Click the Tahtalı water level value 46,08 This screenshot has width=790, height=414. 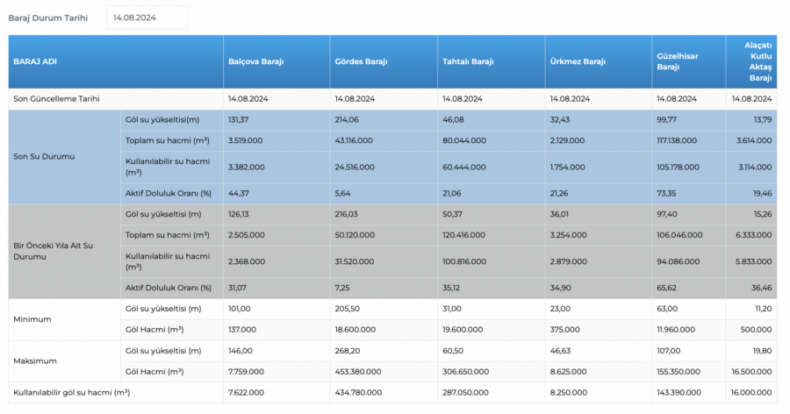453,120
